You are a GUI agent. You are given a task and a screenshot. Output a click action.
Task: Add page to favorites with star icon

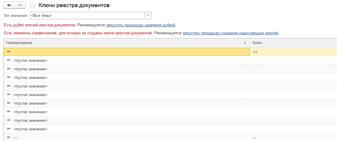(x=32, y=5)
